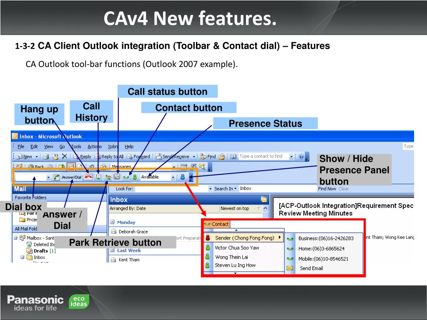Image resolution: width=427 pixels, height=320 pixels.
Task: Click envelope icon next to Kent Tham
Action: 113,260
